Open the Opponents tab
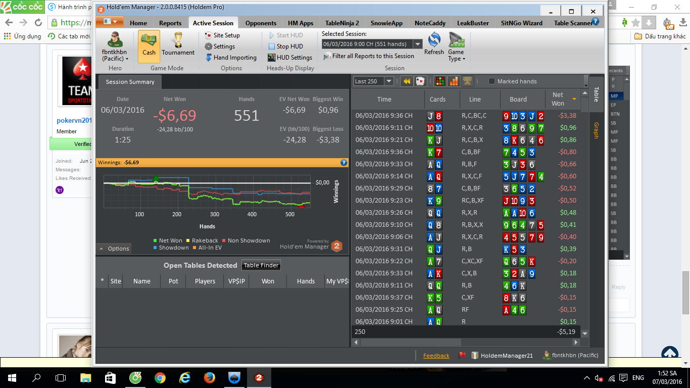Viewport: 690px width, 388px height. (x=261, y=23)
